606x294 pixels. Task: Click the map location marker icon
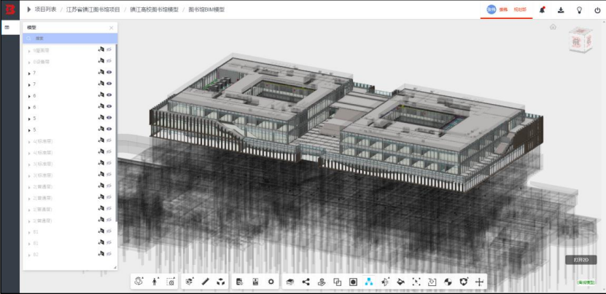[322, 282]
